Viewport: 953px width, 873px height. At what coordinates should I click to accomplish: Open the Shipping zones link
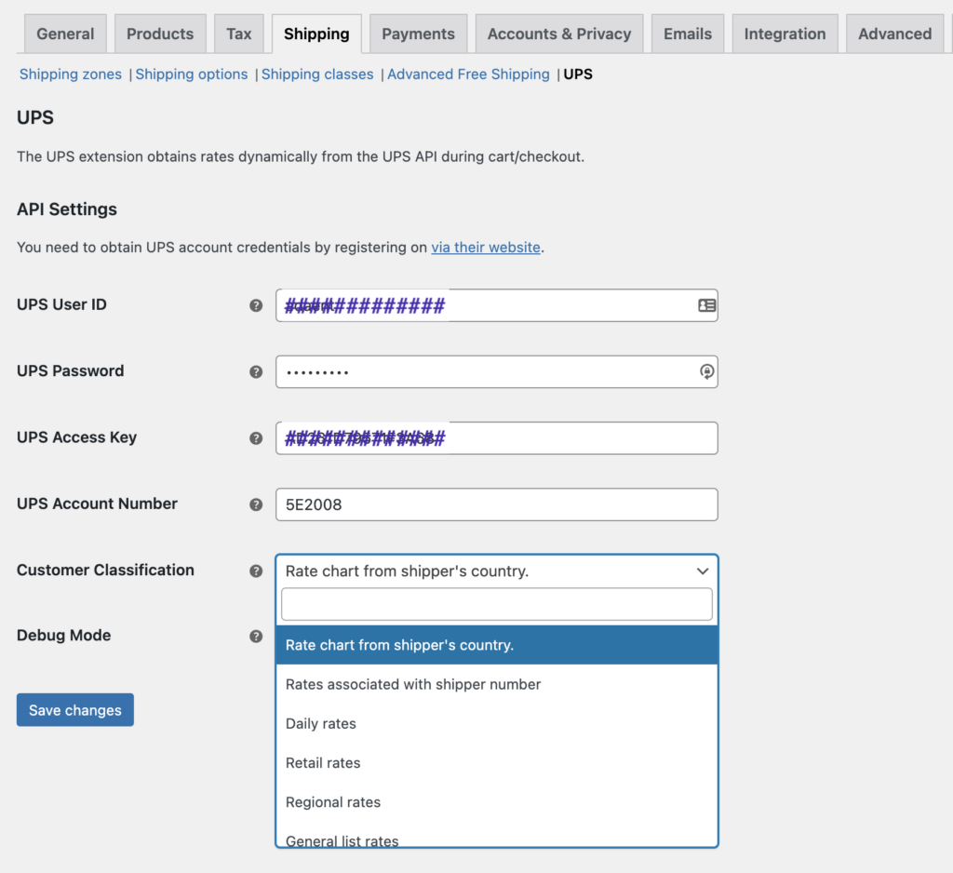(71, 74)
